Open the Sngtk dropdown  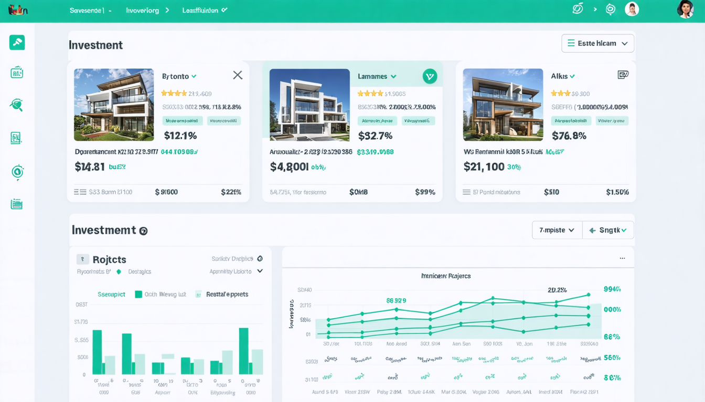tap(608, 230)
